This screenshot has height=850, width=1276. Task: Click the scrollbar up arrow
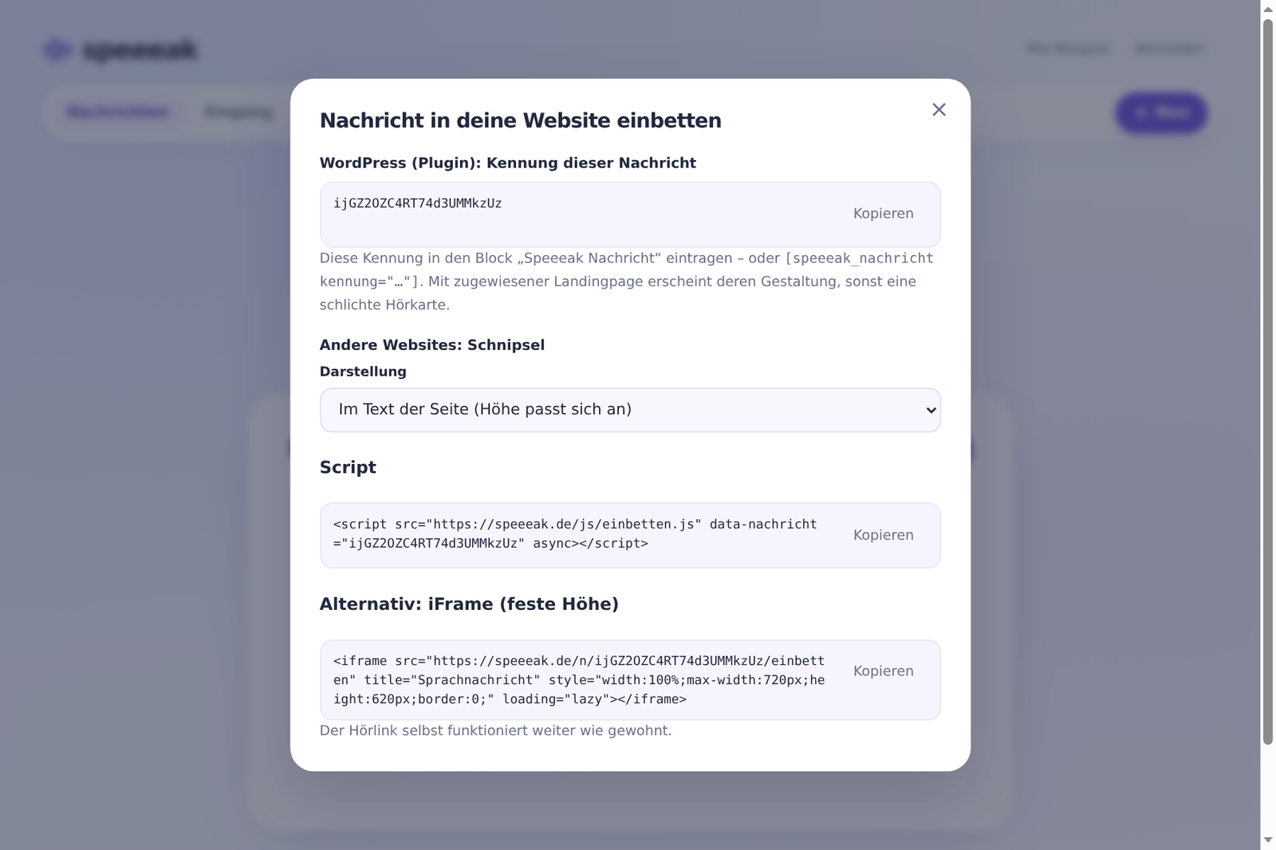tap(1268, 8)
